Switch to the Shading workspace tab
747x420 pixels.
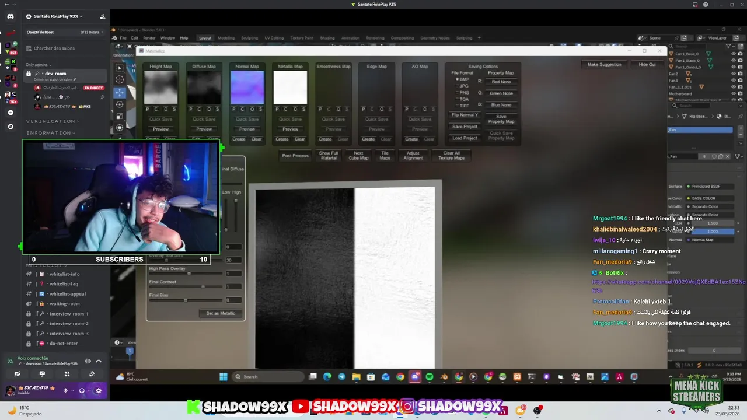coord(327,38)
